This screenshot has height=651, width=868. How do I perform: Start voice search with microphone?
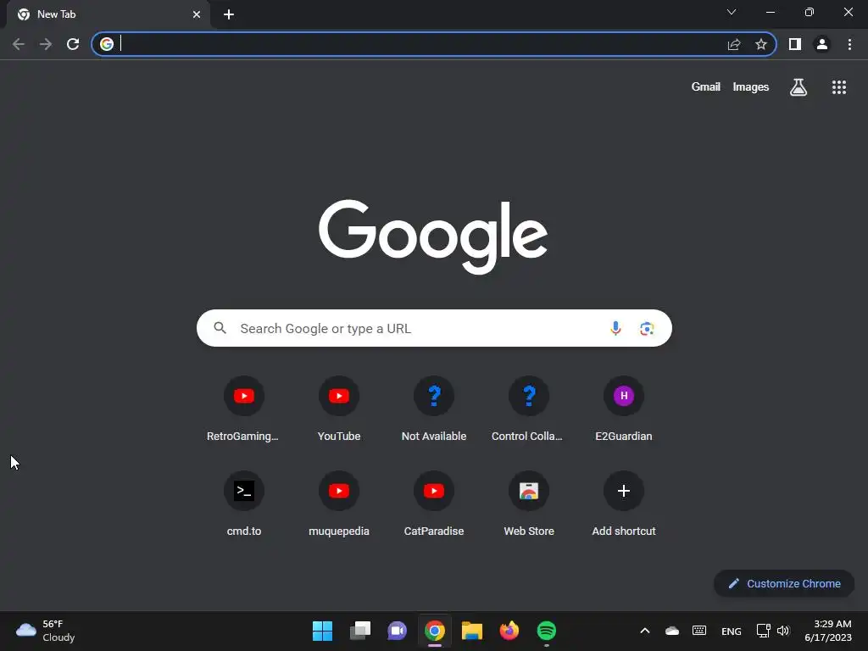[615, 328]
